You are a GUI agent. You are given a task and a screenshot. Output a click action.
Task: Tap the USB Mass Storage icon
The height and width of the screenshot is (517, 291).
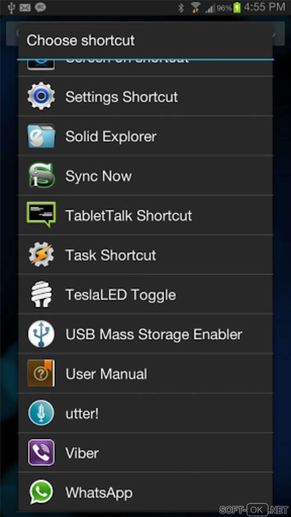pyautogui.click(x=41, y=334)
